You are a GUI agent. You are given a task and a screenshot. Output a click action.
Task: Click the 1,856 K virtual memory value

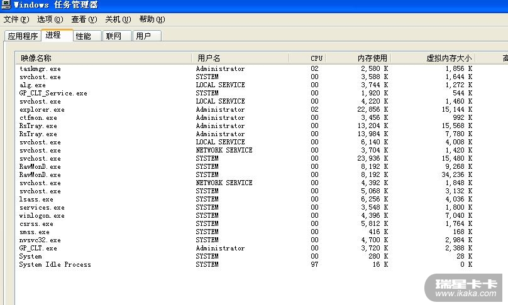[x=459, y=68]
